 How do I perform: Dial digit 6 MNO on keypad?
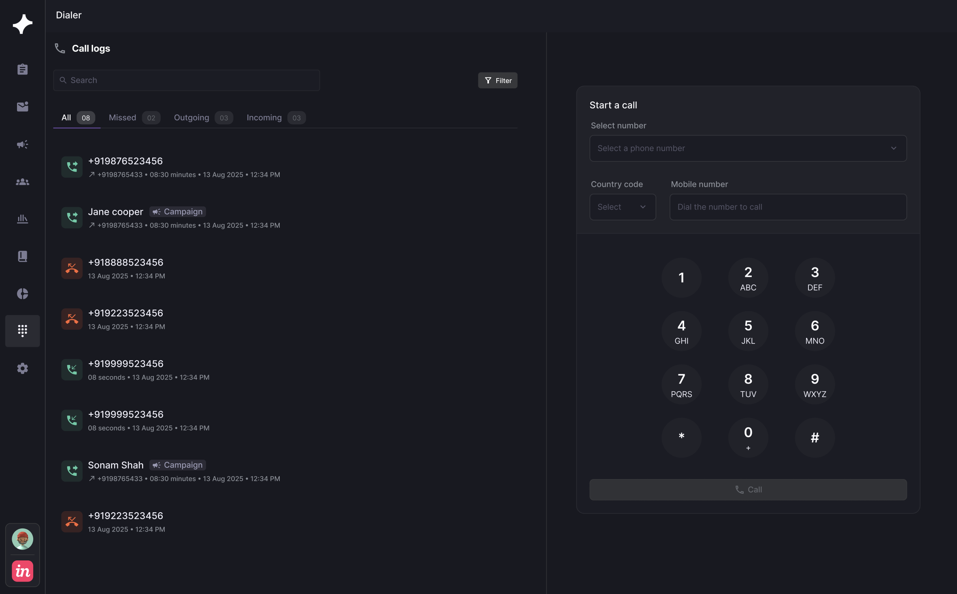[815, 331]
